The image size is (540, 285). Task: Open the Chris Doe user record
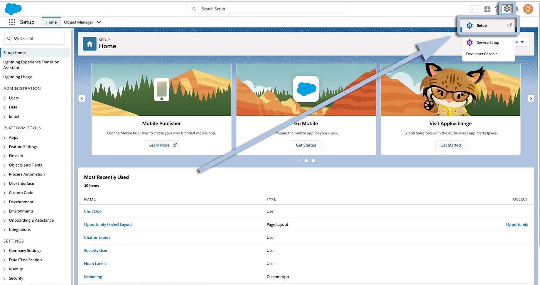(x=93, y=211)
